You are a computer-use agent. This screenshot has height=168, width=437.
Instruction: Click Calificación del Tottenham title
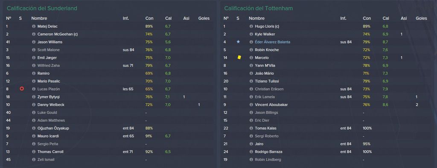point(259,9)
